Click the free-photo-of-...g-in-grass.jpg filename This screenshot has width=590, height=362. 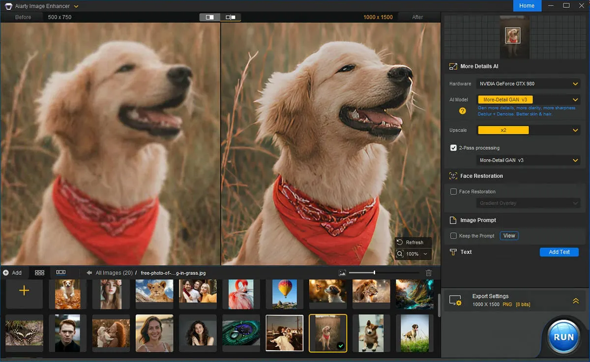173,273
